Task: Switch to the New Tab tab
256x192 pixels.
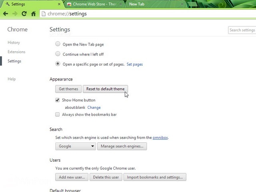Action: (155, 4)
